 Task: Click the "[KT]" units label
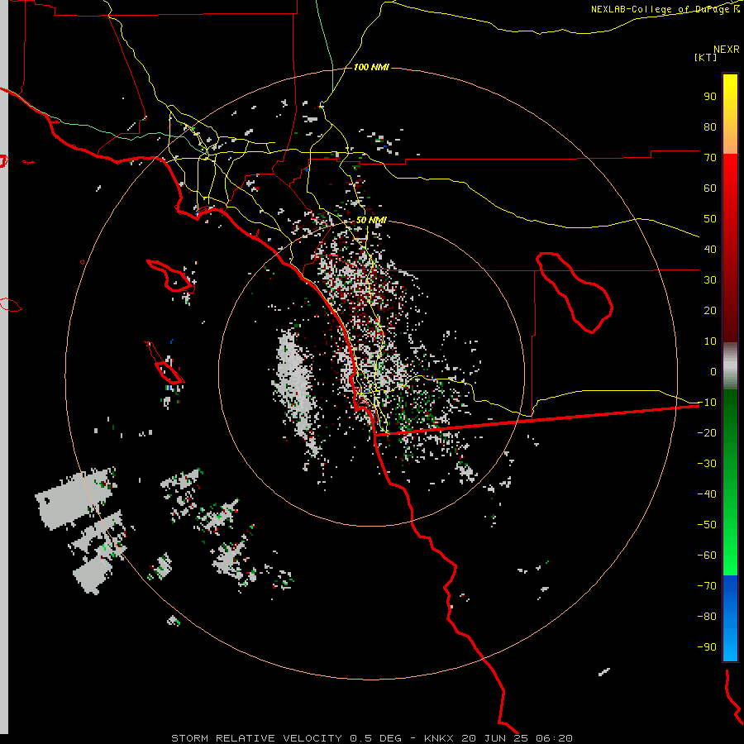coord(705,57)
